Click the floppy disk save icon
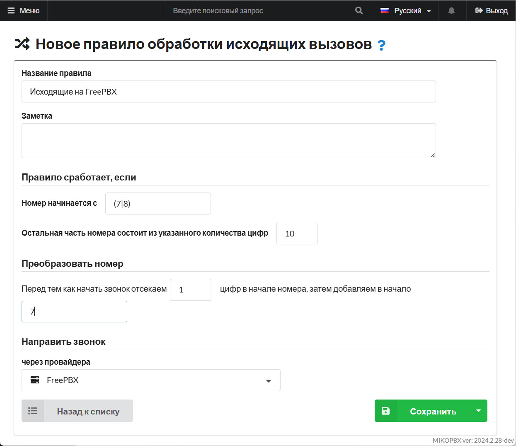The width and height of the screenshot is (516, 446). (x=385, y=411)
